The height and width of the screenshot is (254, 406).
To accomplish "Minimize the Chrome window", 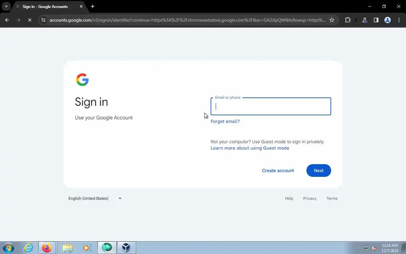I will [369, 6].
